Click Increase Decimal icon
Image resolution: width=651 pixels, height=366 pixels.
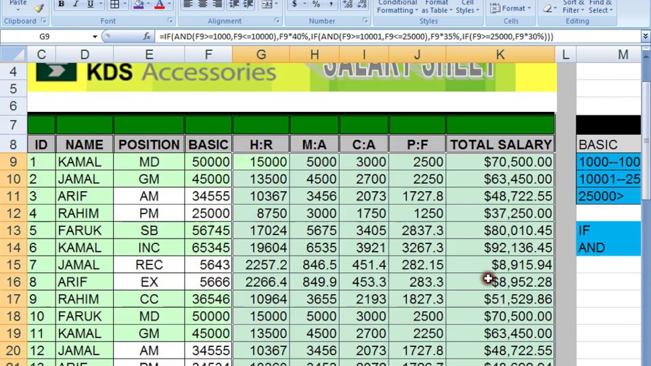coord(348,5)
